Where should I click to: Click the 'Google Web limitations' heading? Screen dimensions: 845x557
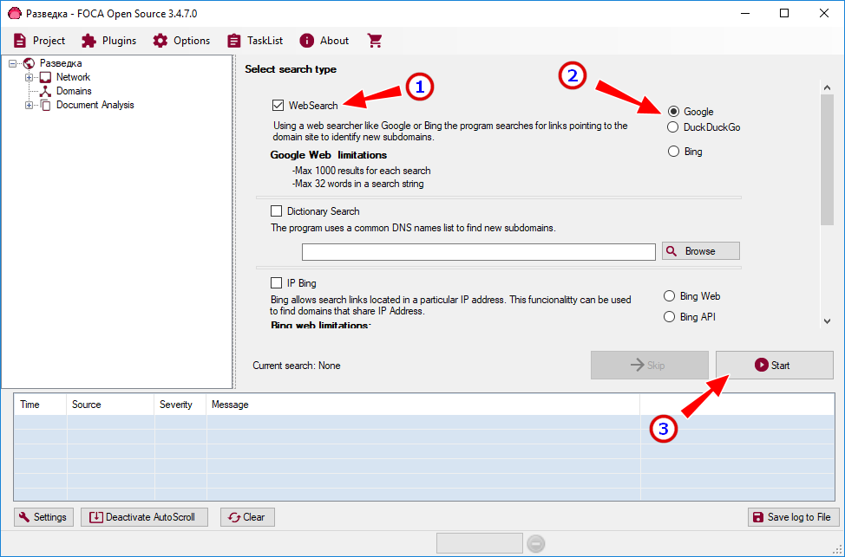point(328,155)
